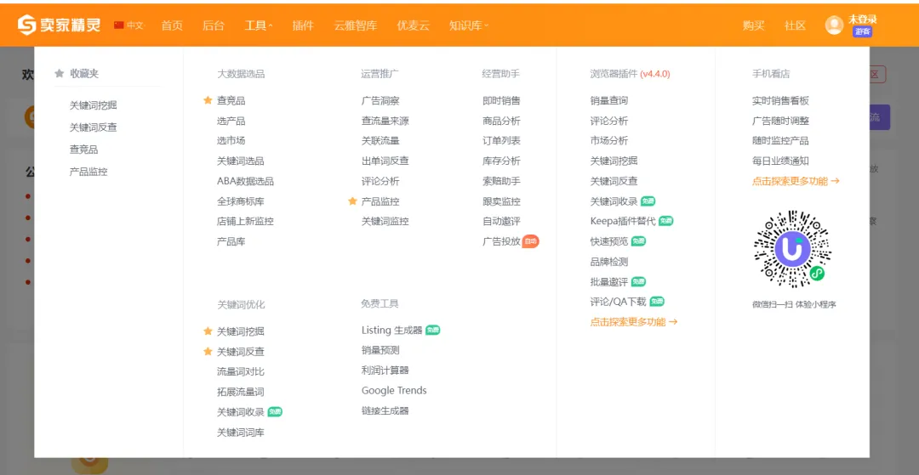This screenshot has width=919, height=475.
Task: Open the 中文 language selector flag
Action: (119, 25)
